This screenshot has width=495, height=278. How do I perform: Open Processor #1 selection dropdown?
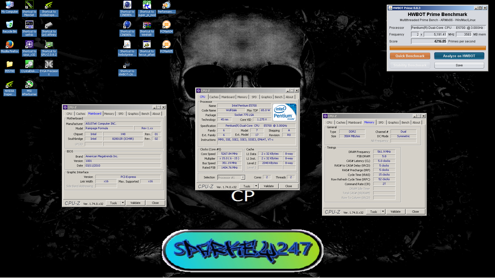click(x=243, y=177)
